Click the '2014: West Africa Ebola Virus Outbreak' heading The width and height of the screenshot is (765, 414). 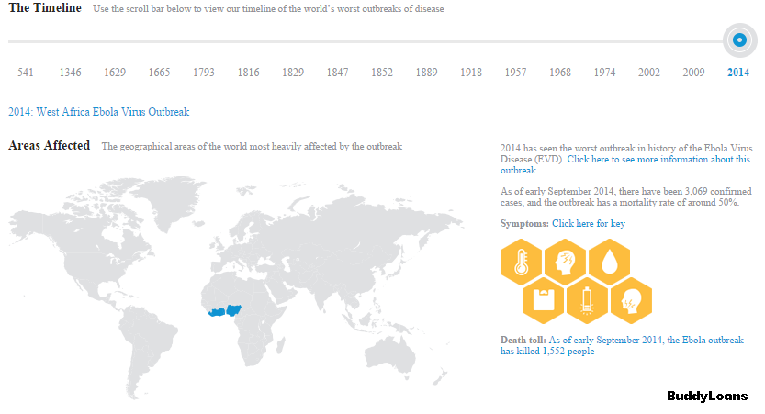[99, 112]
